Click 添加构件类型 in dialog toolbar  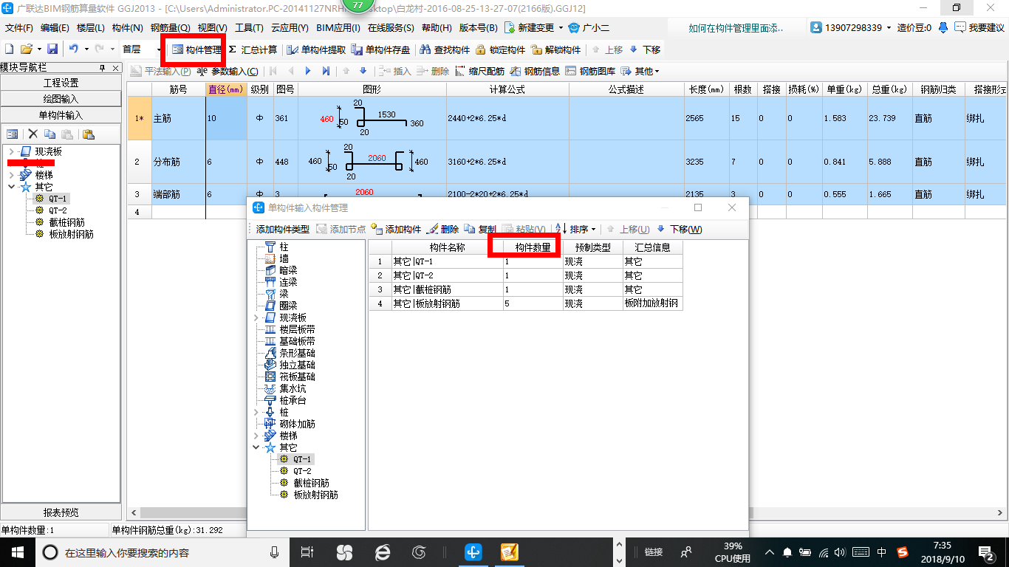[x=283, y=230]
